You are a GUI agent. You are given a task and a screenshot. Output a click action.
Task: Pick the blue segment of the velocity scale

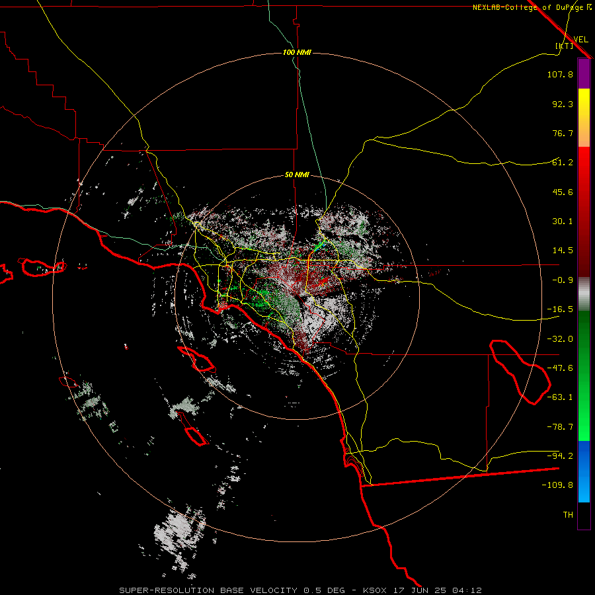584,471
